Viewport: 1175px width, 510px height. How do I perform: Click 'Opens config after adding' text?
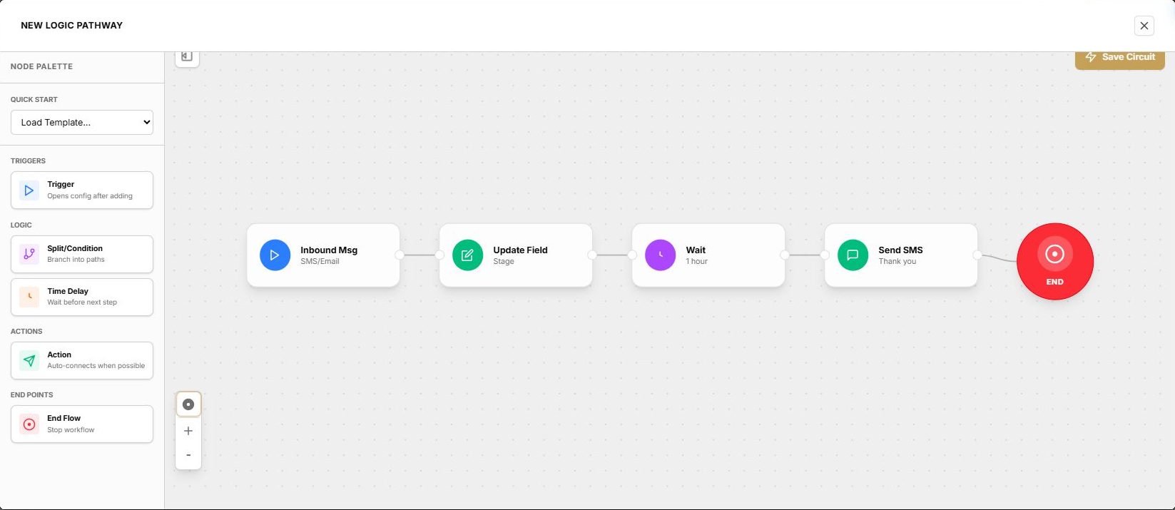[90, 196]
